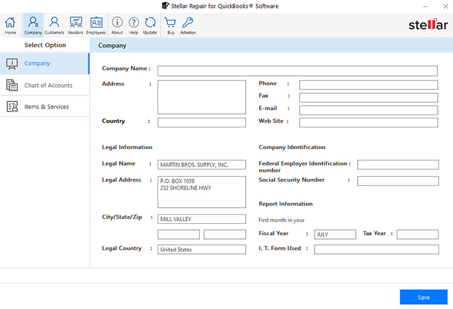Click the Stellar logo
The height and width of the screenshot is (309, 453).
tap(428, 25)
